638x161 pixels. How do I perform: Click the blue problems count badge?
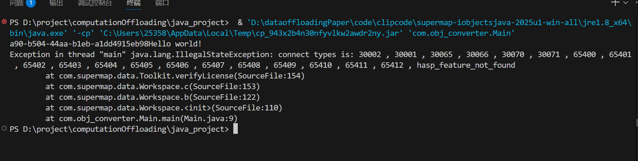(31, 3)
